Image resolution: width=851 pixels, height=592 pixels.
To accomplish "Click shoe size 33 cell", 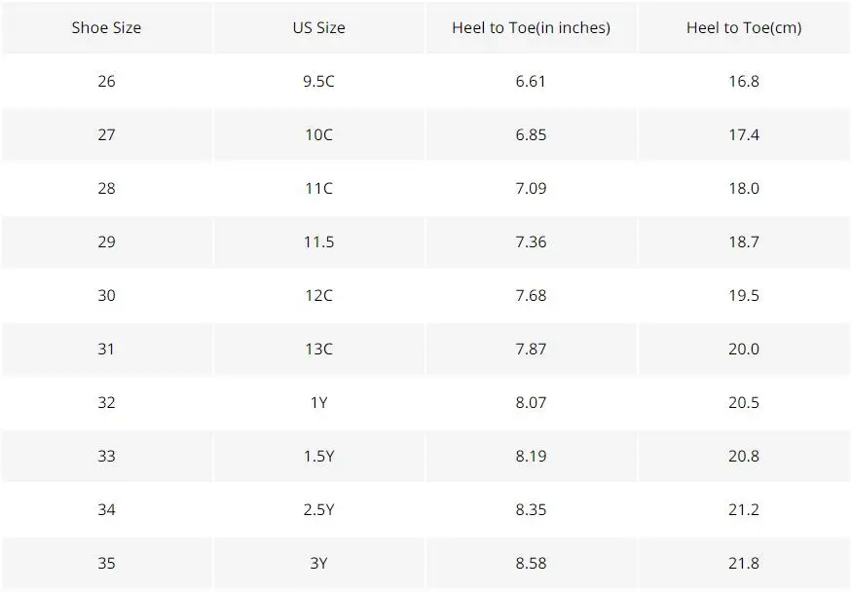I will pyautogui.click(x=106, y=456).
